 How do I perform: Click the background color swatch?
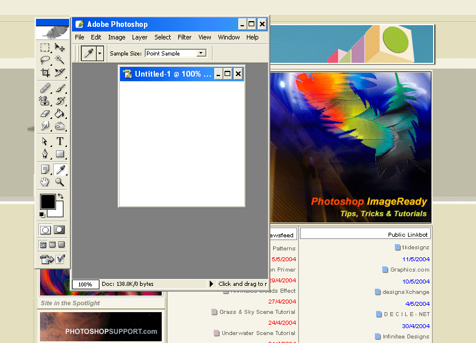59,213
